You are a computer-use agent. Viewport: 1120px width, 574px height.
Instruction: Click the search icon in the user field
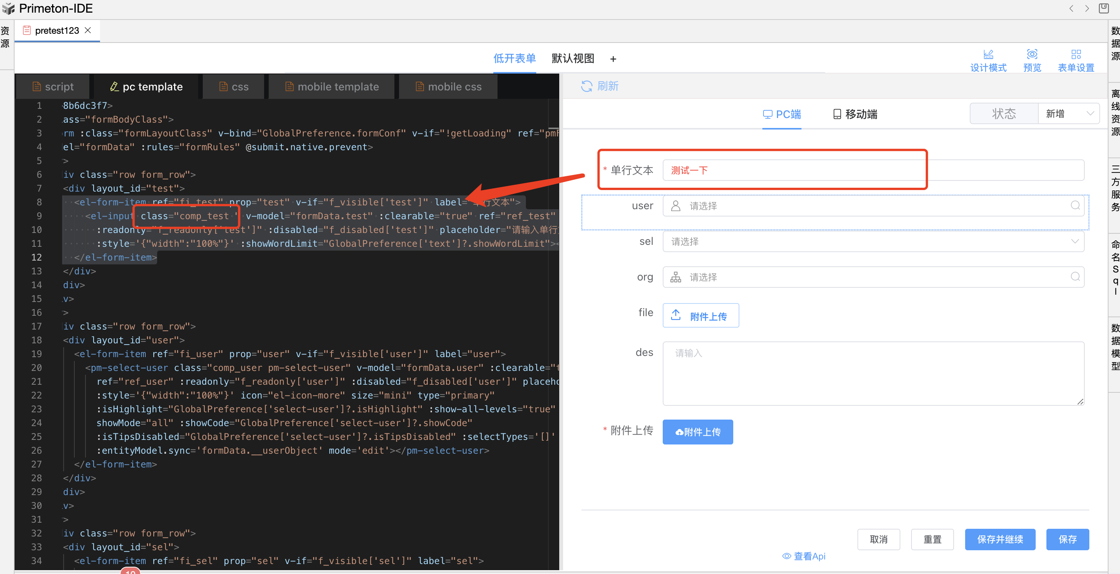[x=1075, y=205]
